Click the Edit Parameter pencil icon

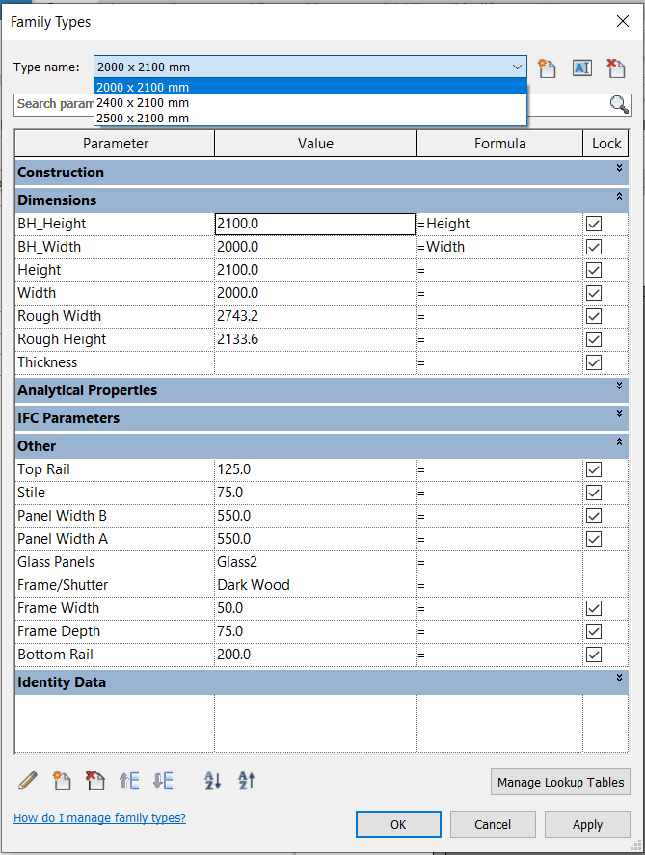coord(28,781)
